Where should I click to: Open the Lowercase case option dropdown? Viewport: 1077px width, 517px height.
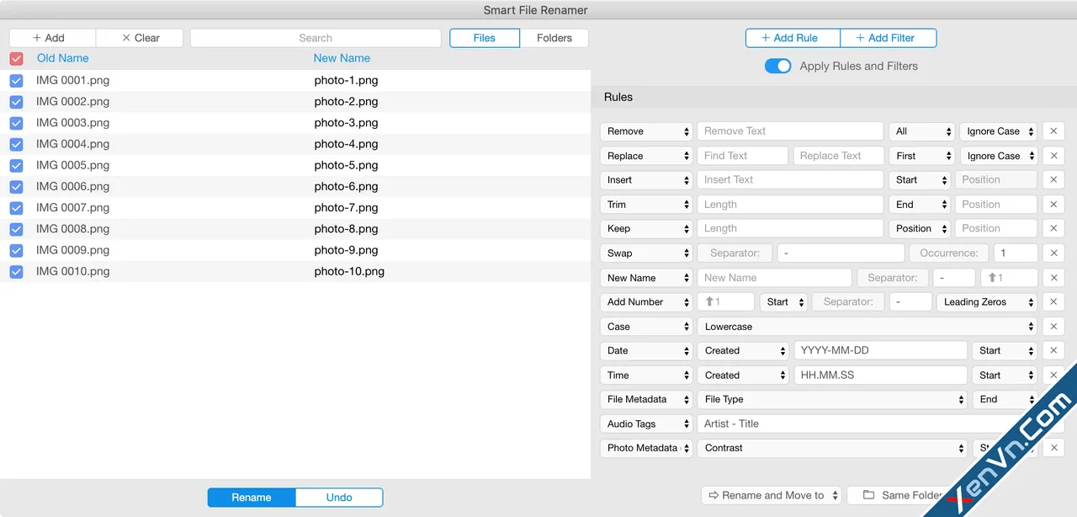coord(867,327)
